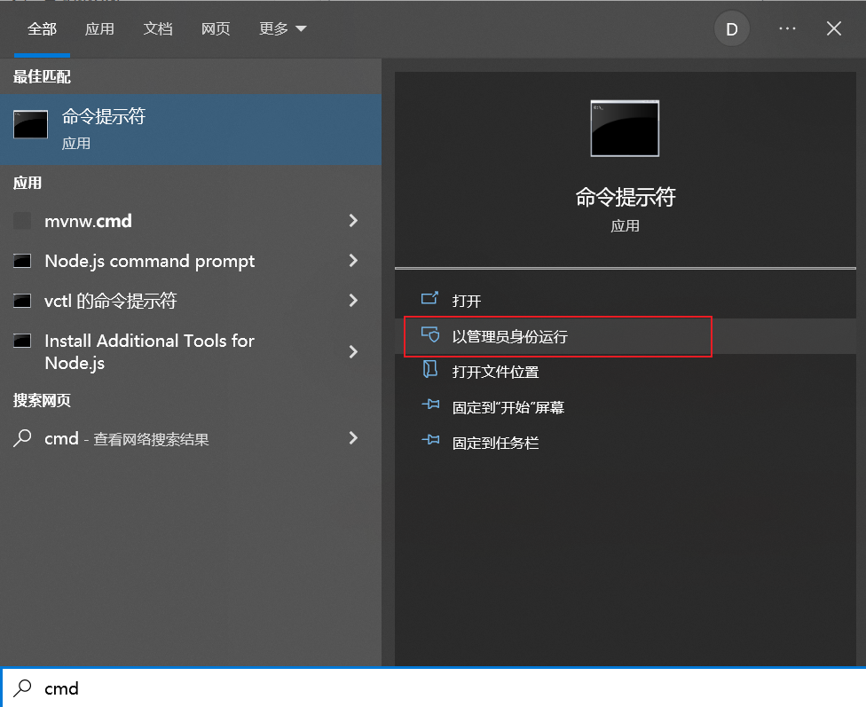
Task: Click the Node.js command prompt icon
Action: click(22, 261)
